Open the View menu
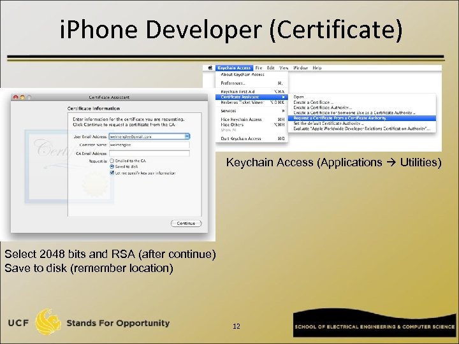 point(284,68)
